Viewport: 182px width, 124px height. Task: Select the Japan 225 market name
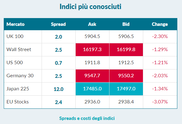click(x=18, y=89)
